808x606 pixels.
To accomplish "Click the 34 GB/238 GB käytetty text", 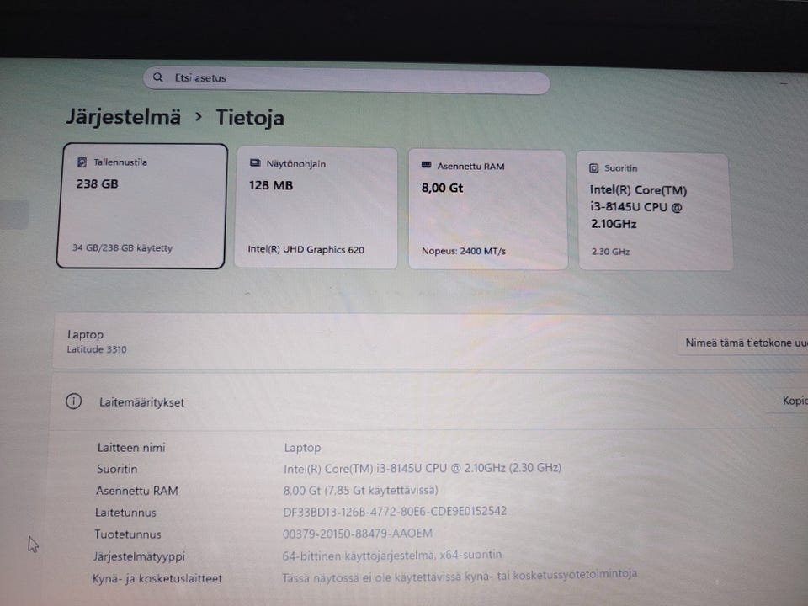I will click(x=122, y=247).
